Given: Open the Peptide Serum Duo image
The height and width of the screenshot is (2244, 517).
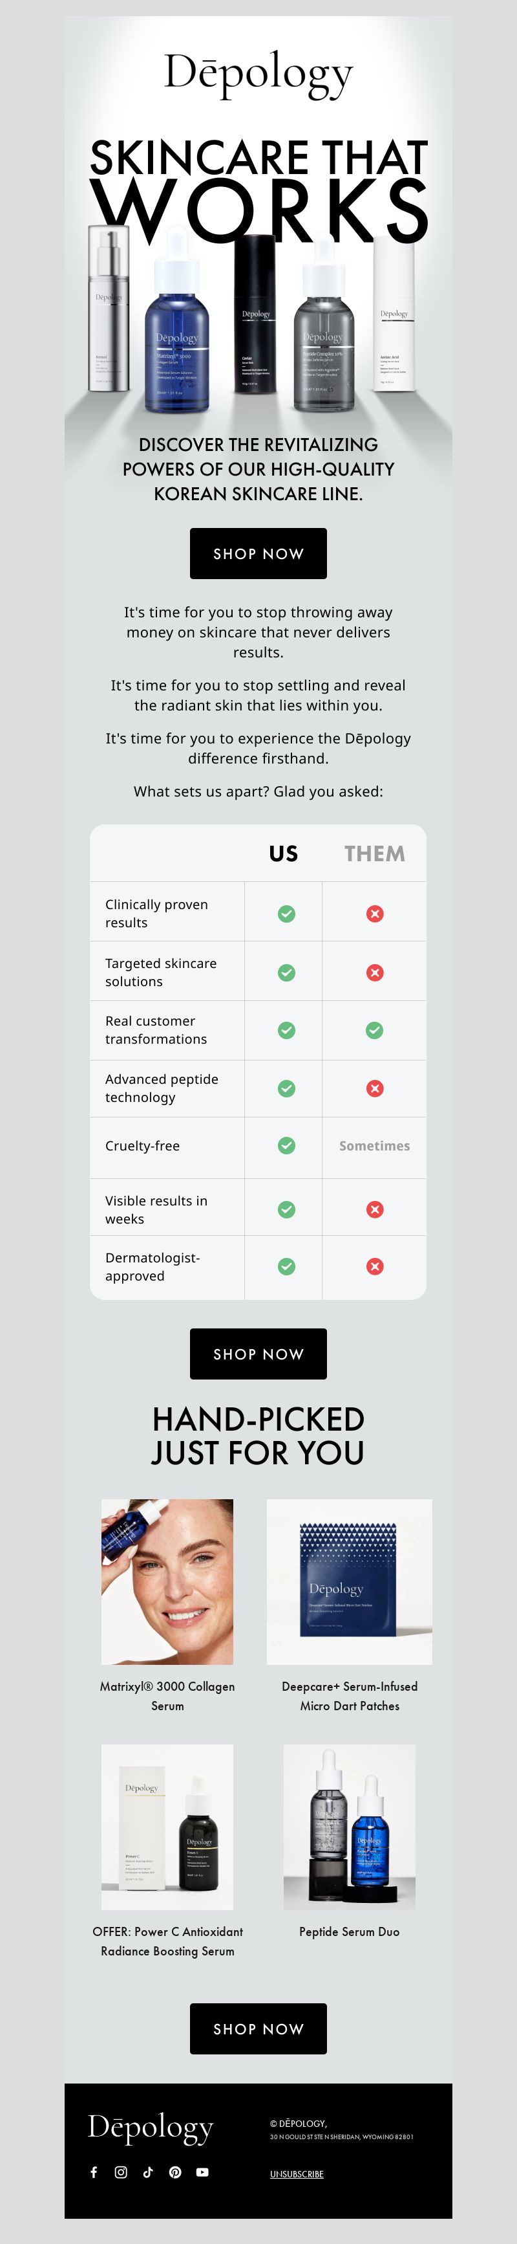Looking at the screenshot, I should point(349,1827).
